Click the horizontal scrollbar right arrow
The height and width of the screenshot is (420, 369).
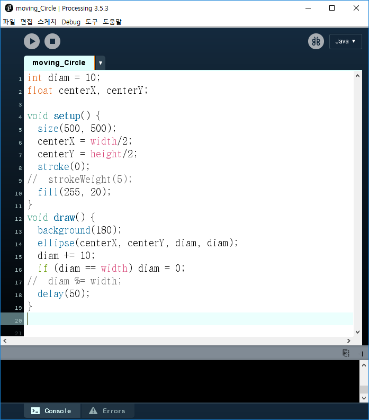point(349,341)
